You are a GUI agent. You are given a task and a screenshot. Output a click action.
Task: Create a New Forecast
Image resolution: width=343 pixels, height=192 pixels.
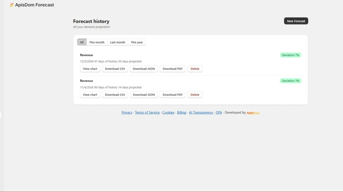coord(296,21)
